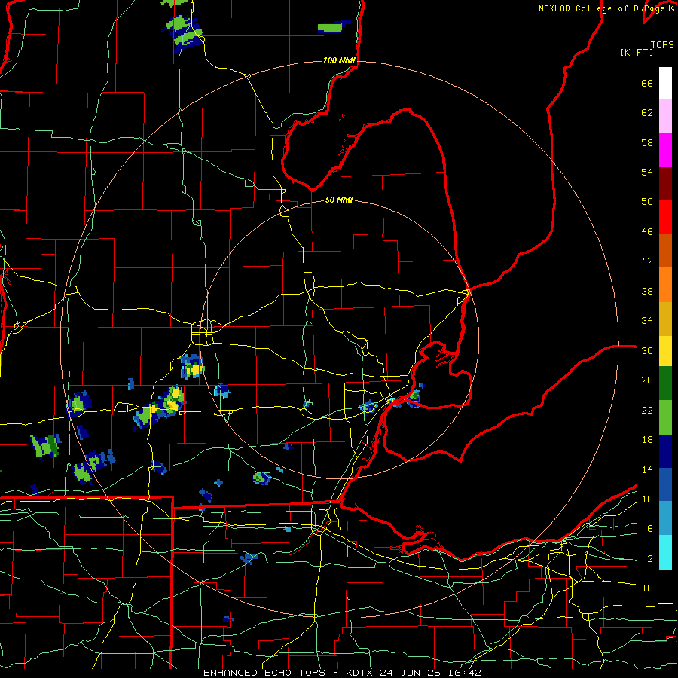
Task: Click the green echo at the top right of map
Action: coord(334,27)
